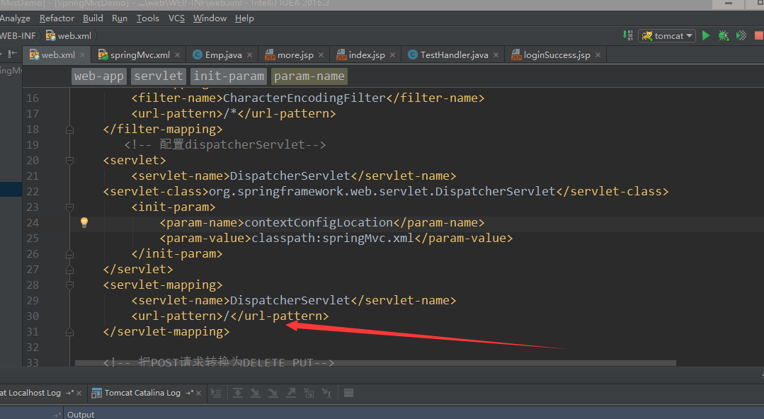Screen dimensions: 764x419
Task: Click Show Execution Point debugger icon
Action: click(217, 394)
